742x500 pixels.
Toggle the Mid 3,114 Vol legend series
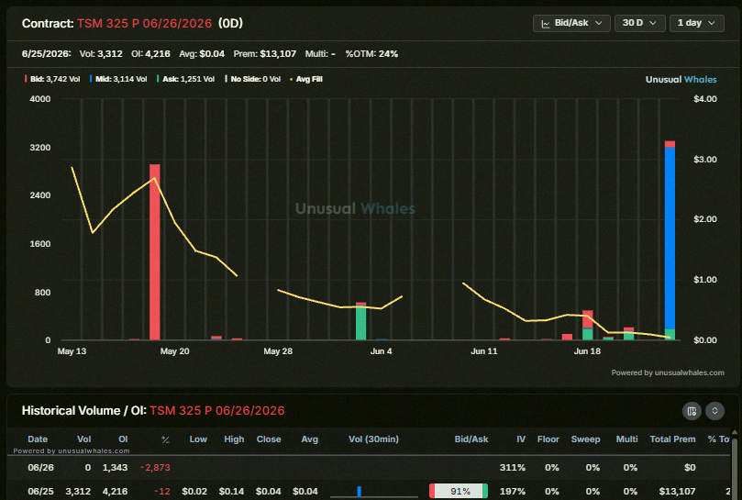[x=118, y=79]
